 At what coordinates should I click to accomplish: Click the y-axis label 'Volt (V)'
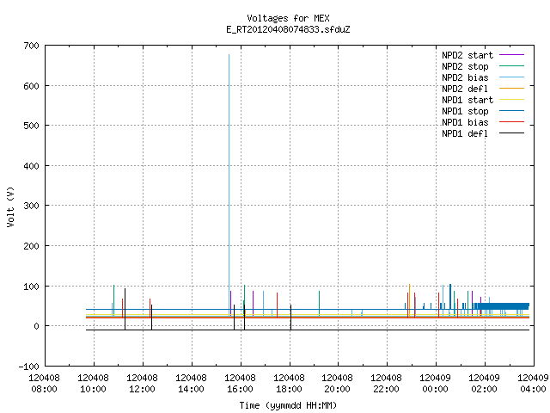(x=10, y=206)
